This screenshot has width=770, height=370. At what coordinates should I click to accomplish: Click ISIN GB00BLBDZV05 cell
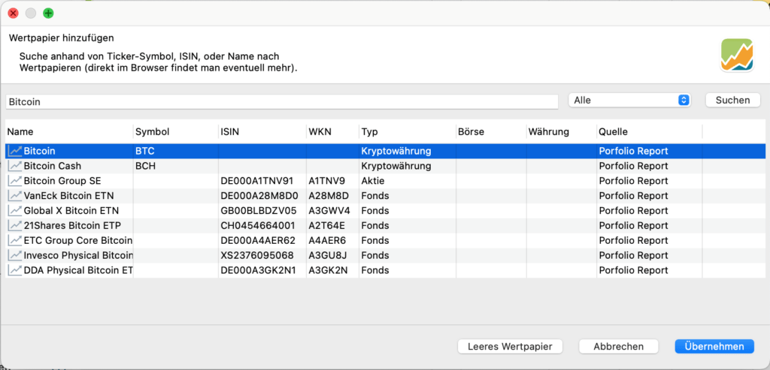tap(259, 211)
